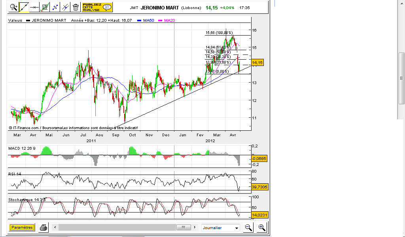Click the Stochastique 14 3 5 label
The width and height of the screenshot is (405, 237).
27,199
